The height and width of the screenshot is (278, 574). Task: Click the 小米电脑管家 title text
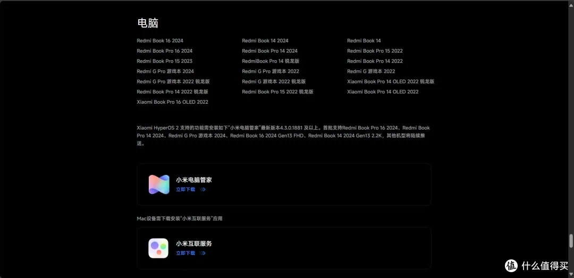click(194, 180)
